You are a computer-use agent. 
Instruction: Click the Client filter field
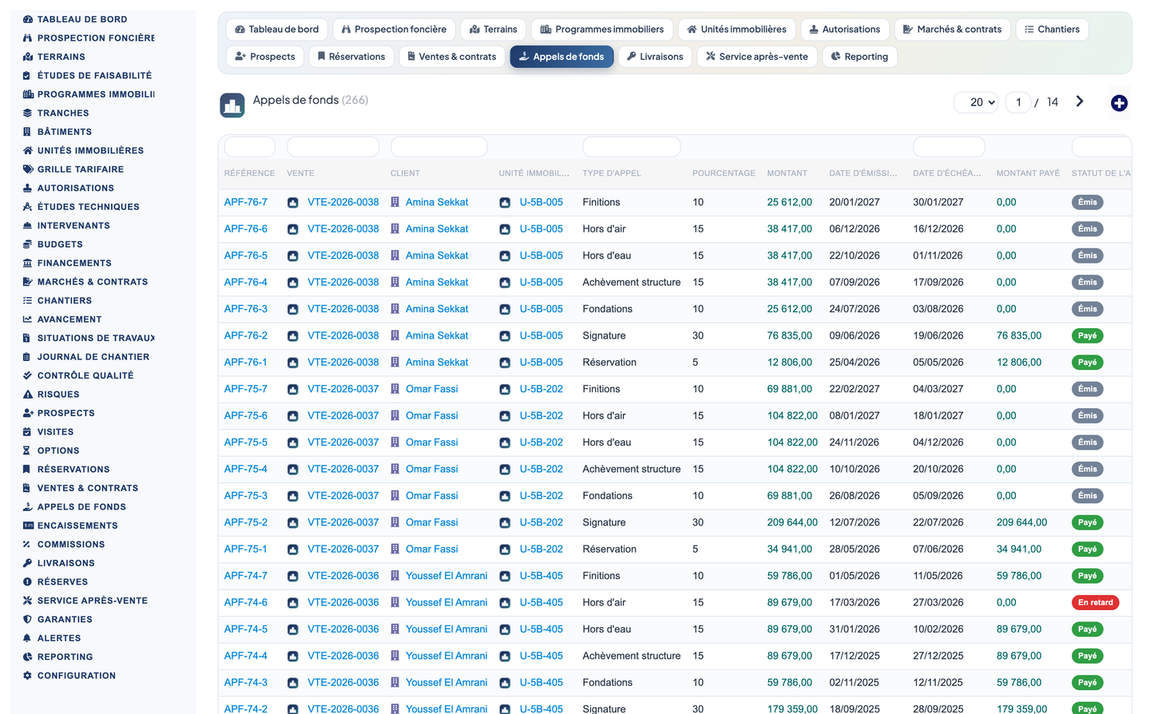[x=439, y=147]
